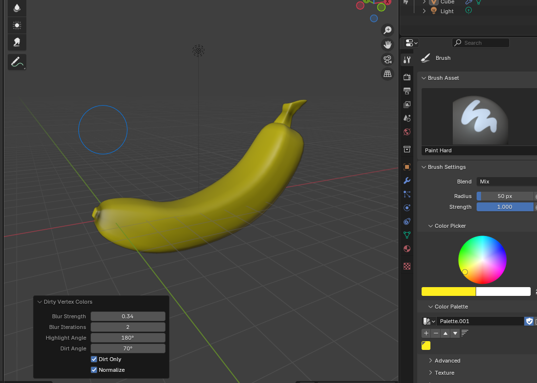Select the Annotate pencil tool
The height and width of the screenshot is (383, 537).
17,62
